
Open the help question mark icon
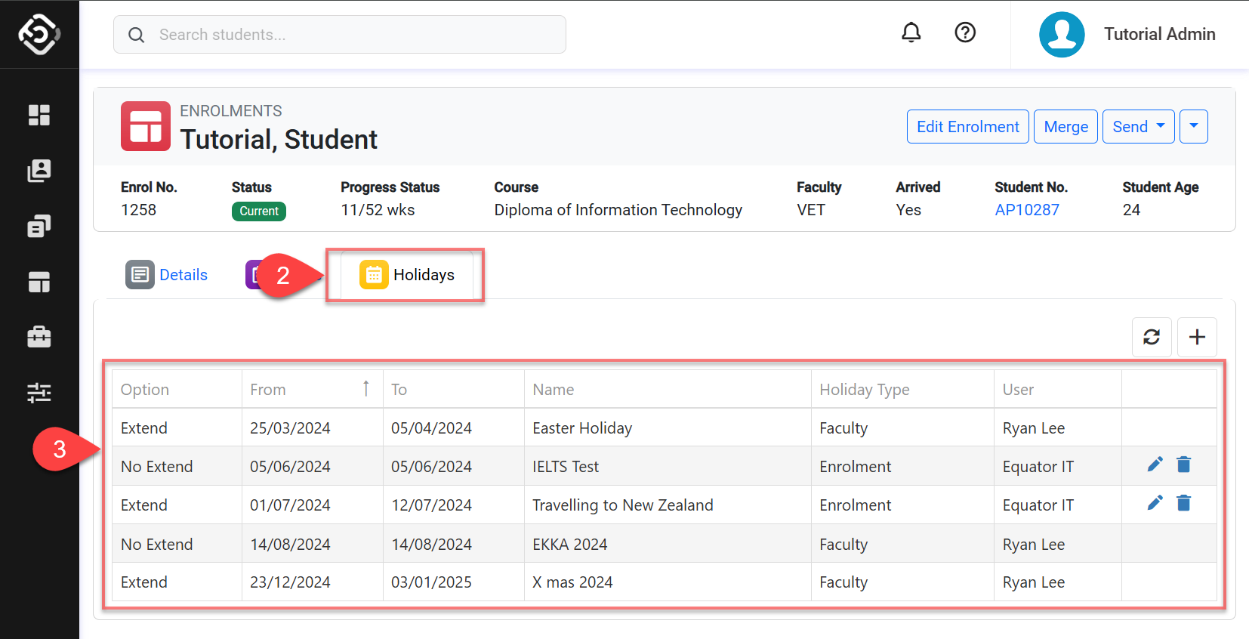[965, 32]
